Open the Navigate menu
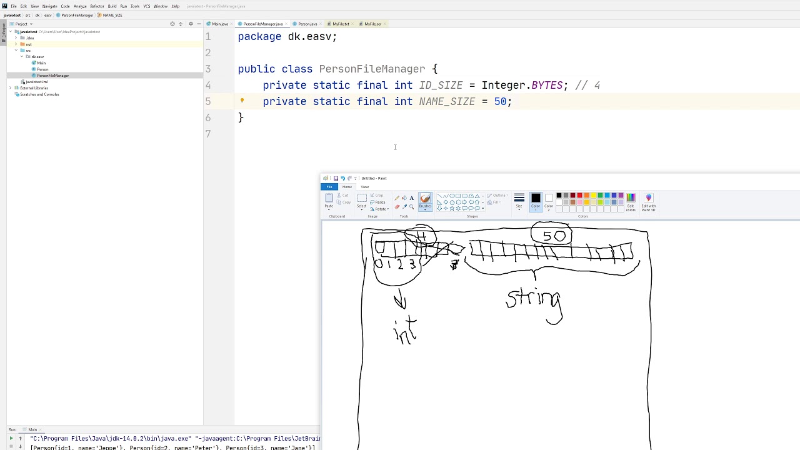 click(x=49, y=6)
